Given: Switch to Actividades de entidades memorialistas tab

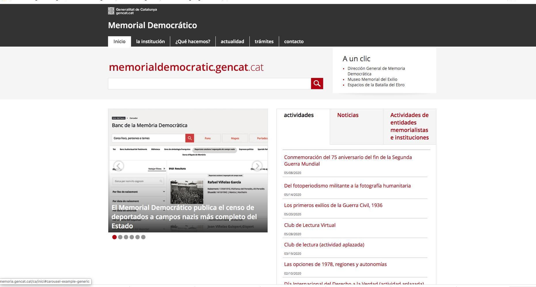Looking at the screenshot, I should 409,126.
